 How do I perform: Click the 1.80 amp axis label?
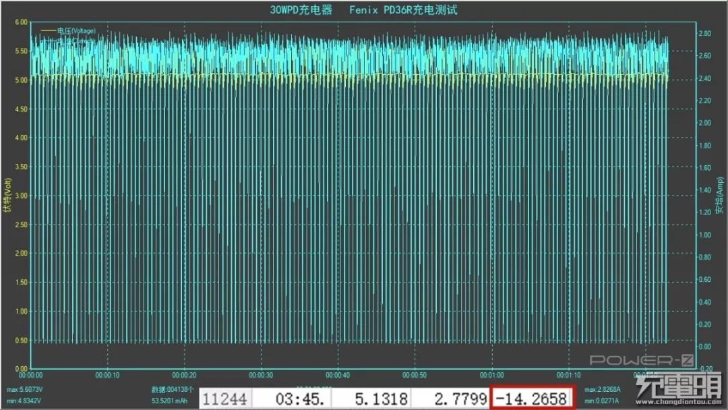pos(705,146)
